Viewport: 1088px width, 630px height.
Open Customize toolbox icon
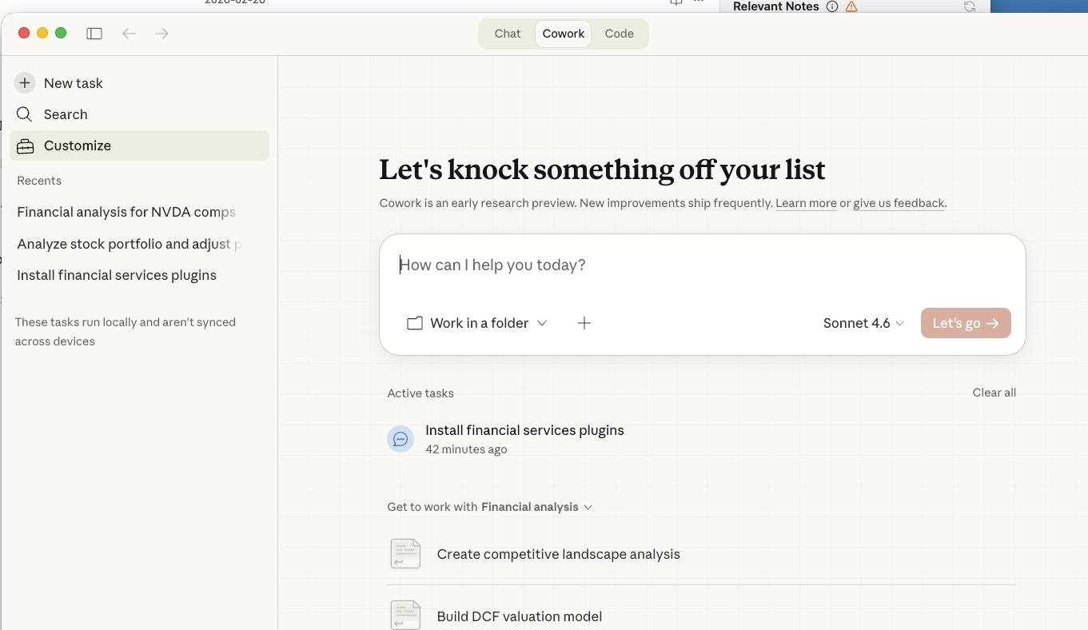pyautogui.click(x=25, y=146)
